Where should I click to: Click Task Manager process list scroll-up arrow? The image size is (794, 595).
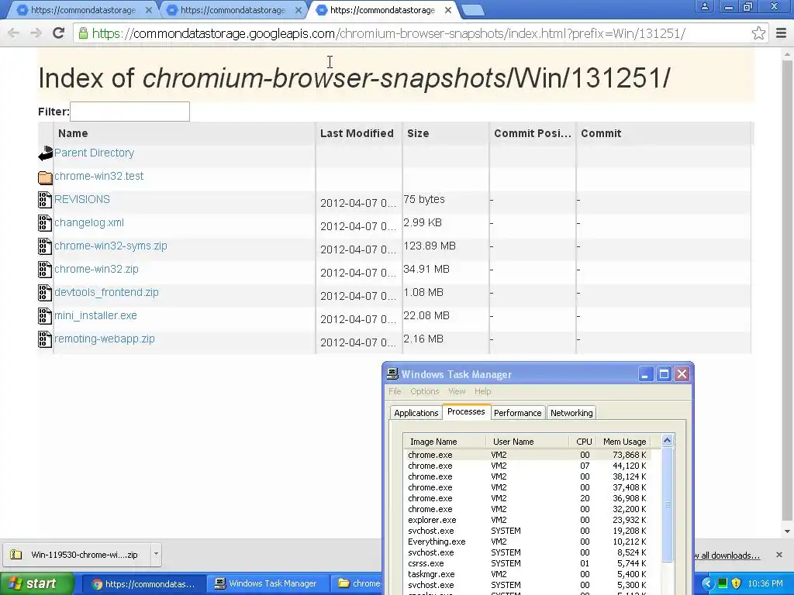tap(667, 441)
